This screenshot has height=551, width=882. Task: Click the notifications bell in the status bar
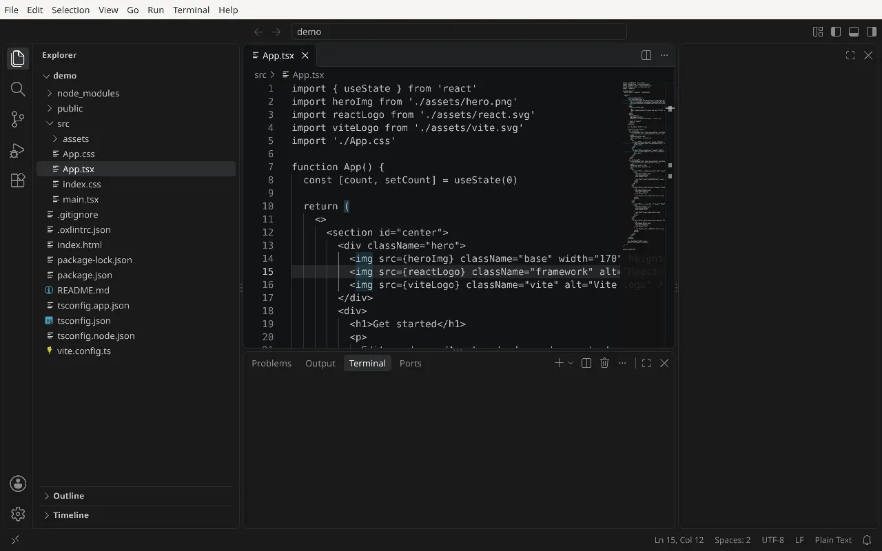pos(868,540)
